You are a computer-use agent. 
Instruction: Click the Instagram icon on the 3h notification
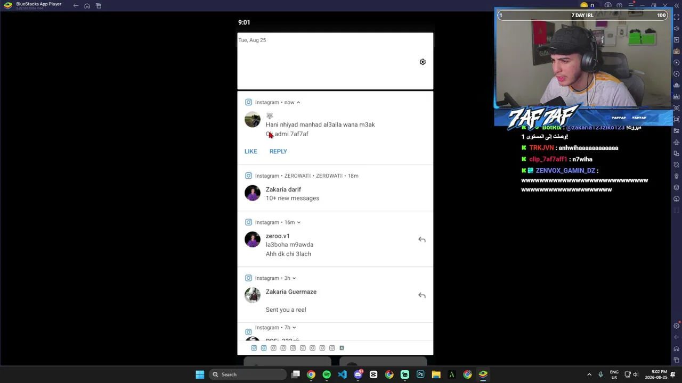[248, 278]
